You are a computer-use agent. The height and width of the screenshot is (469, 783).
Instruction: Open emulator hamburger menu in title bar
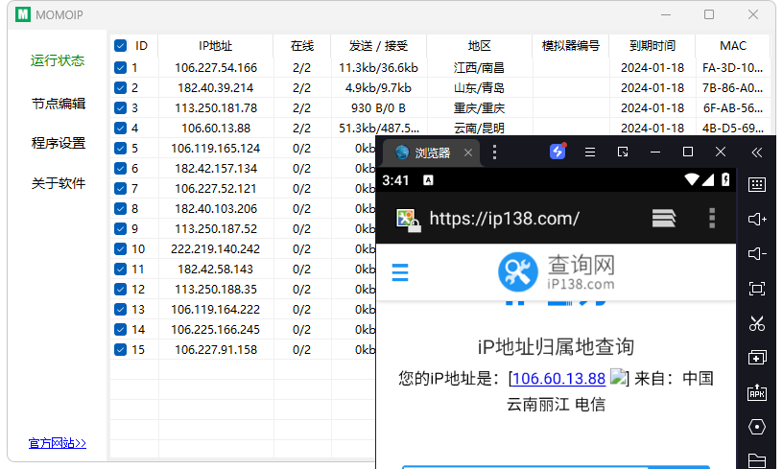click(x=590, y=152)
